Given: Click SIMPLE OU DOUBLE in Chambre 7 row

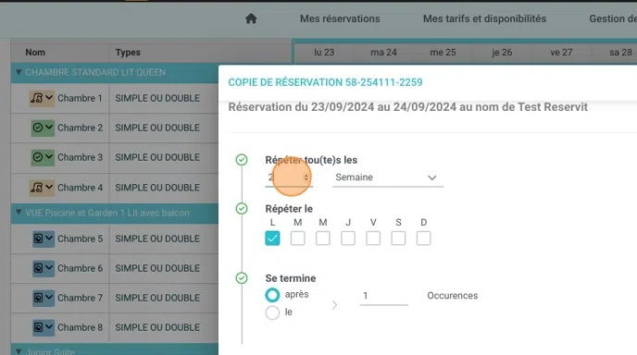Looking at the screenshot, I should point(157,298).
